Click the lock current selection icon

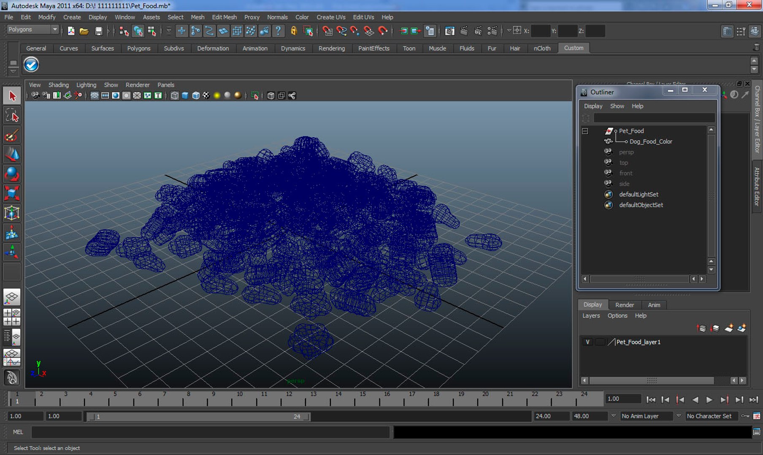294,31
